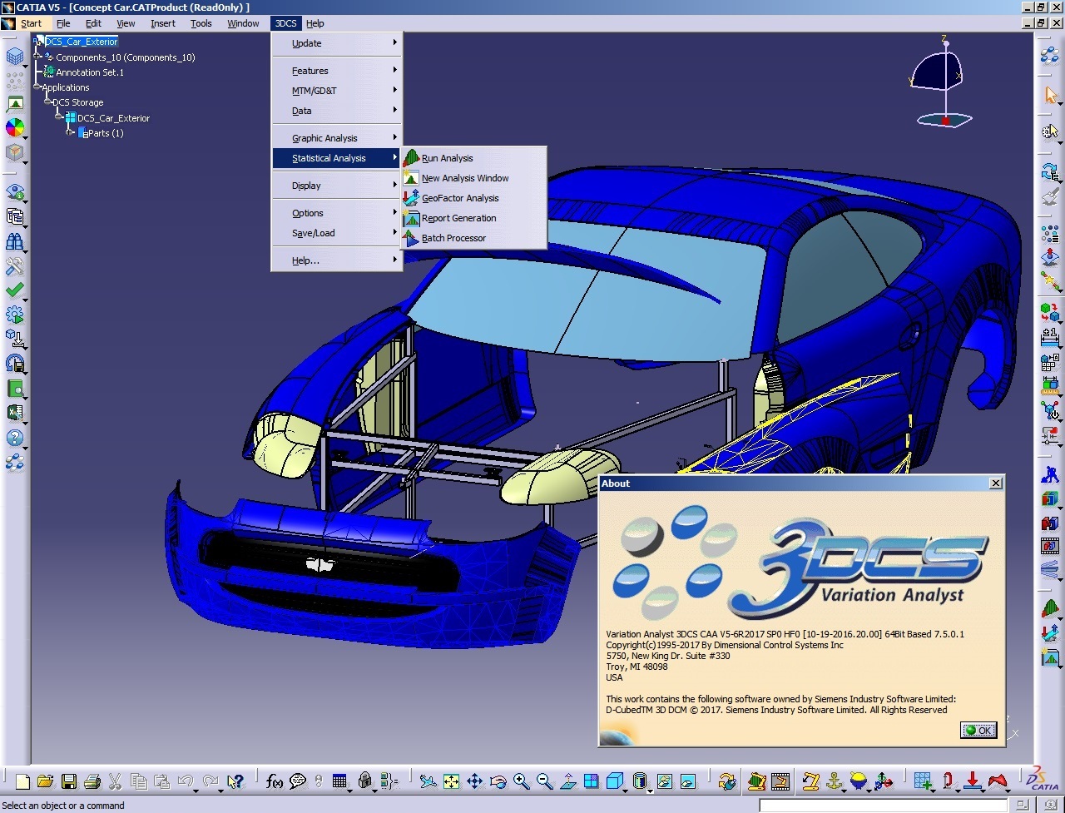Click the Excel export icon in left toolbar
Image resolution: width=1065 pixels, height=813 pixels.
15,413
